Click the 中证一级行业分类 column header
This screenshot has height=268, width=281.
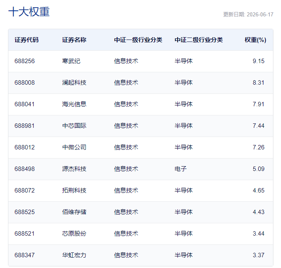(x=138, y=40)
